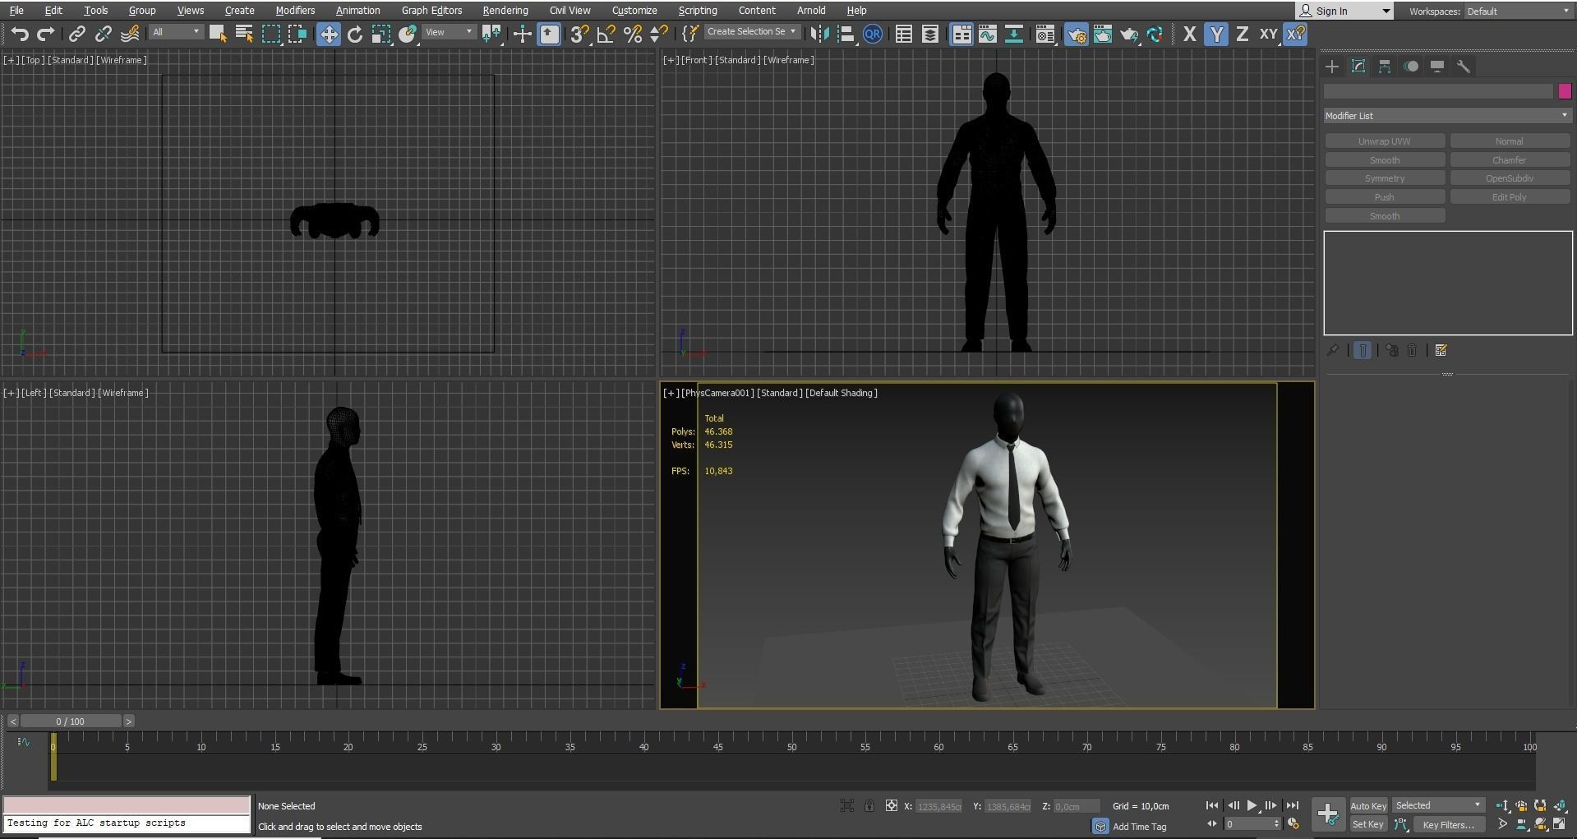Toggle Select and Manipulate mode
The width and height of the screenshot is (1577, 839).
(522, 34)
